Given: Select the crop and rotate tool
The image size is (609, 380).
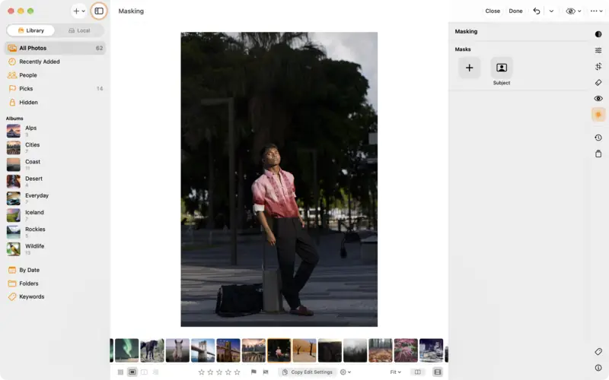Looking at the screenshot, I should (x=598, y=66).
